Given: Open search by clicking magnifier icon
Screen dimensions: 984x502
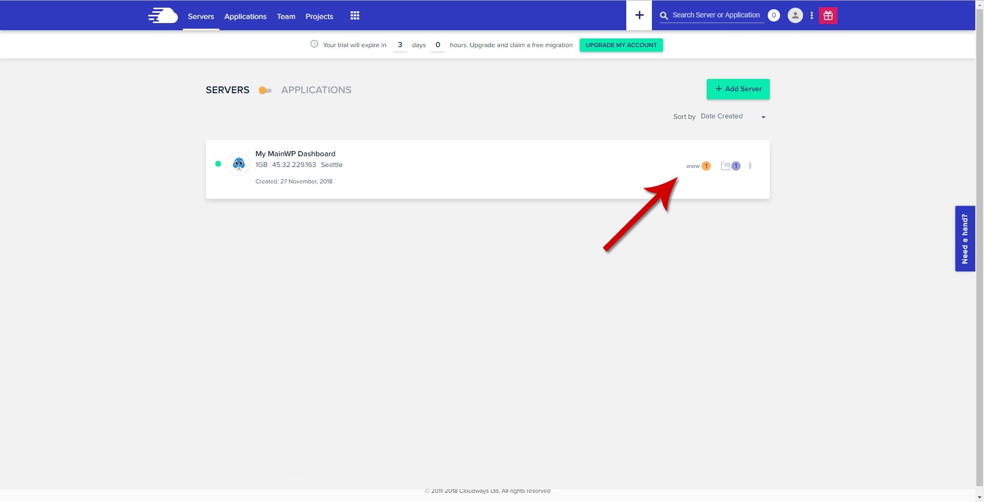Looking at the screenshot, I should point(663,15).
